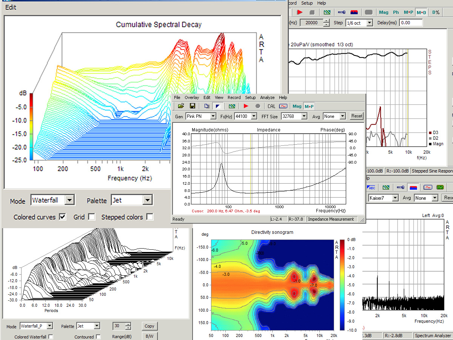
Task: Click the spectrum scaling icon in the bottom-right toolbar
Action: pyautogui.click(x=413, y=187)
